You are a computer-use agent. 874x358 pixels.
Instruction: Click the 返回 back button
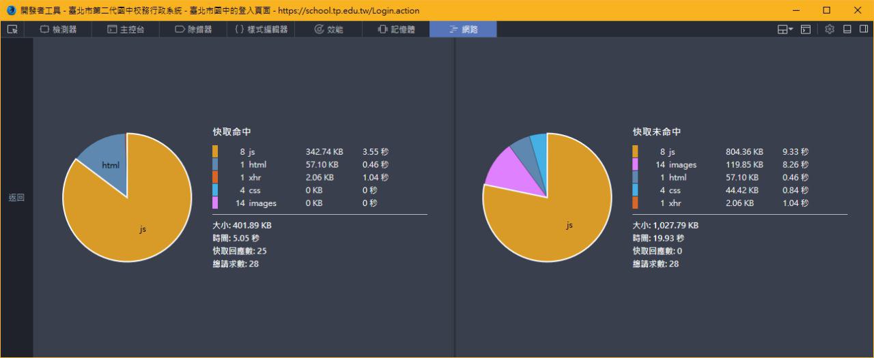[x=16, y=198]
